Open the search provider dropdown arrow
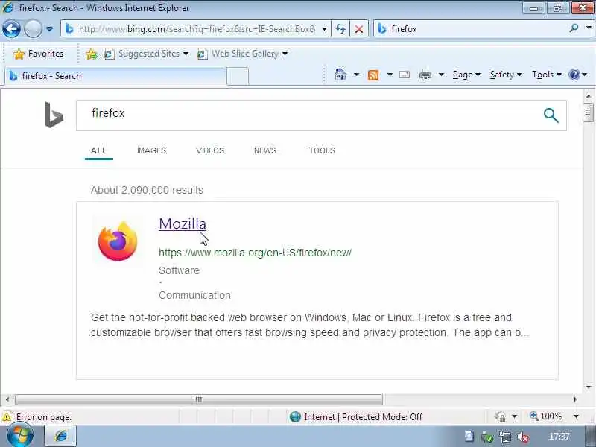This screenshot has width=596, height=447. pos(589,28)
